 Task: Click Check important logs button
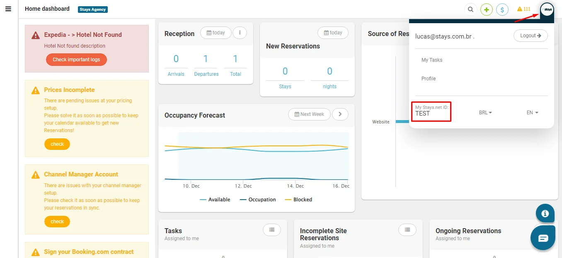(x=76, y=60)
